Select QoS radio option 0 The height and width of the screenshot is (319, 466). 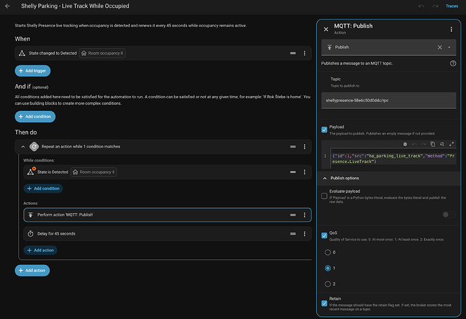pos(328,252)
